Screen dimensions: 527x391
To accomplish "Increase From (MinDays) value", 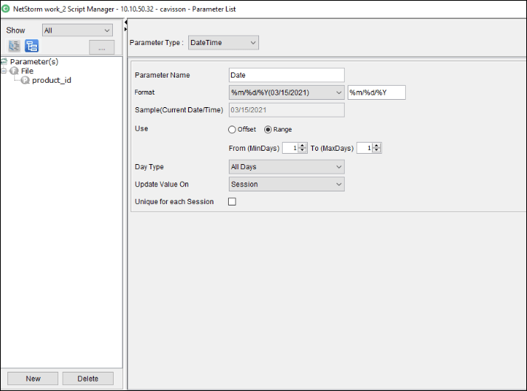I will (303, 146).
